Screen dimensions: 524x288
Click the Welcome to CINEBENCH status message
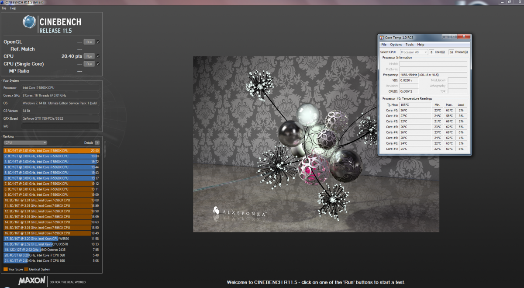tap(316, 282)
